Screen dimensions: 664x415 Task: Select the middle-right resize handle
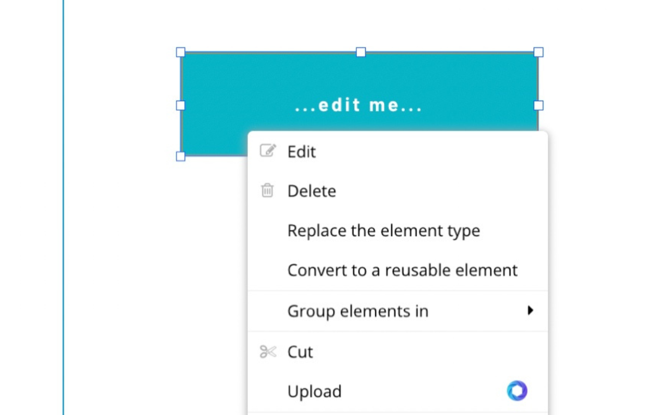point(538,105)
